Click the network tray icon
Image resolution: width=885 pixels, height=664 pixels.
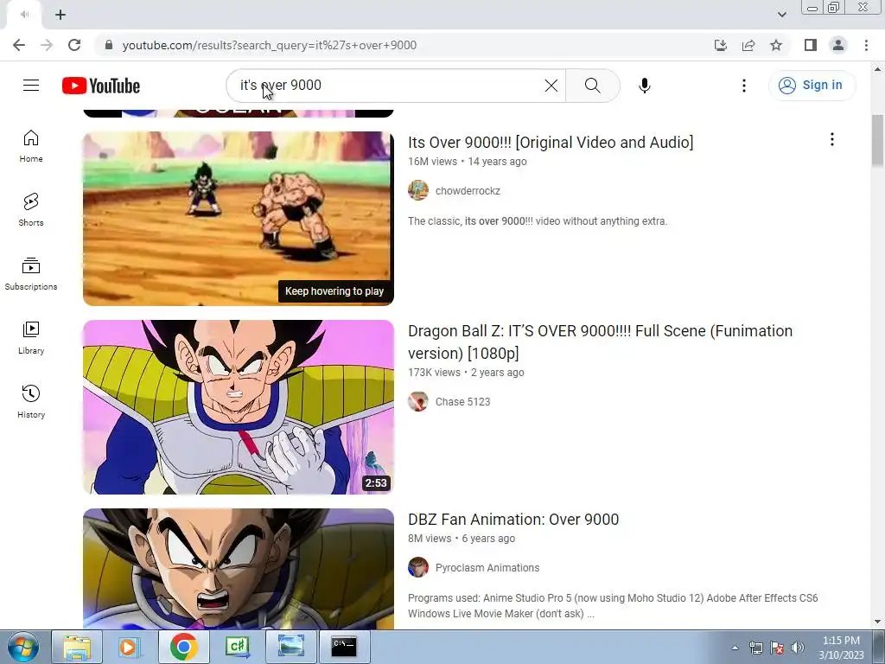(x=755, y=647)
